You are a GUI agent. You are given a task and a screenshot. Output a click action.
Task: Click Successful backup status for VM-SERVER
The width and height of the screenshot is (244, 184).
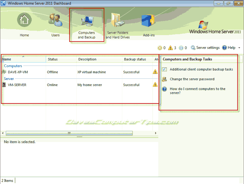click(131, 85)
